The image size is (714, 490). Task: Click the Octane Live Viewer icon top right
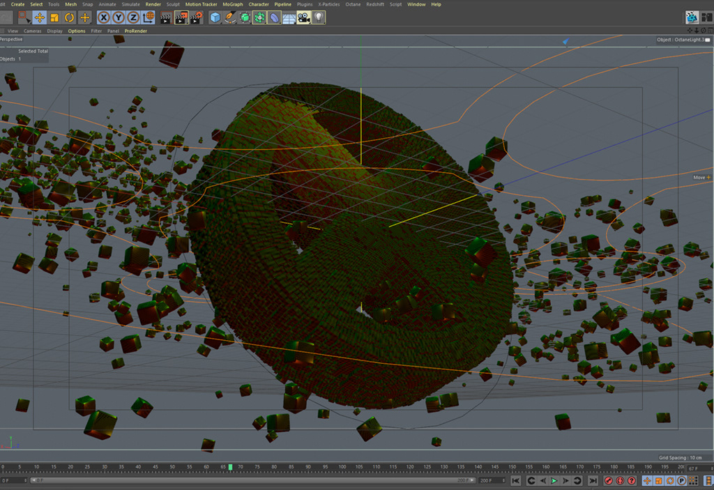(x=692, y=17)
